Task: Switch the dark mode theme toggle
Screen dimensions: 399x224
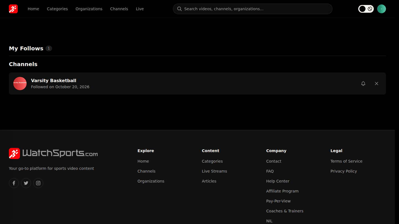Action: point(366,9)
